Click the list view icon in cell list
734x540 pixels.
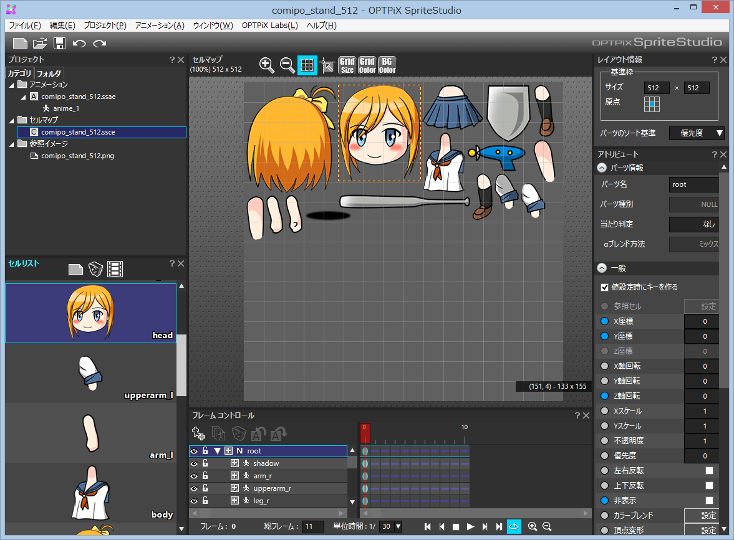pyautogui.click(x=115, y=269)
